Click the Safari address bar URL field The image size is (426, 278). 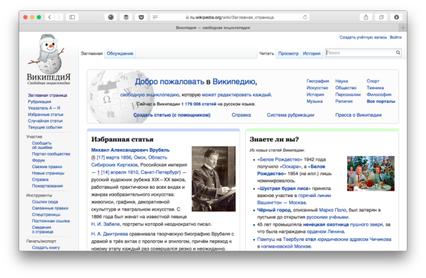[x=229, y=17]
